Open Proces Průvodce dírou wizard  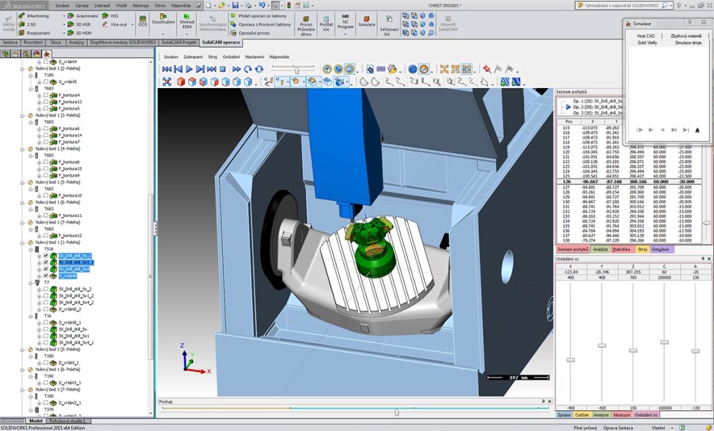[x=306, y=24]
